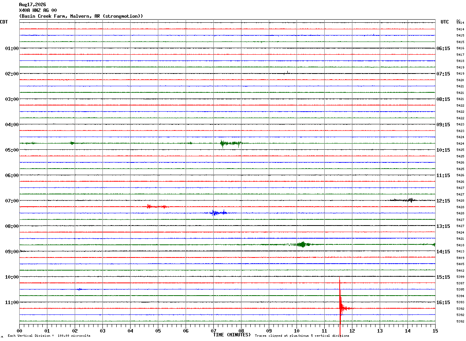The image size is (466, 341).
Task: Select the Each Vertical Division scale note
Action: [49, 336]
